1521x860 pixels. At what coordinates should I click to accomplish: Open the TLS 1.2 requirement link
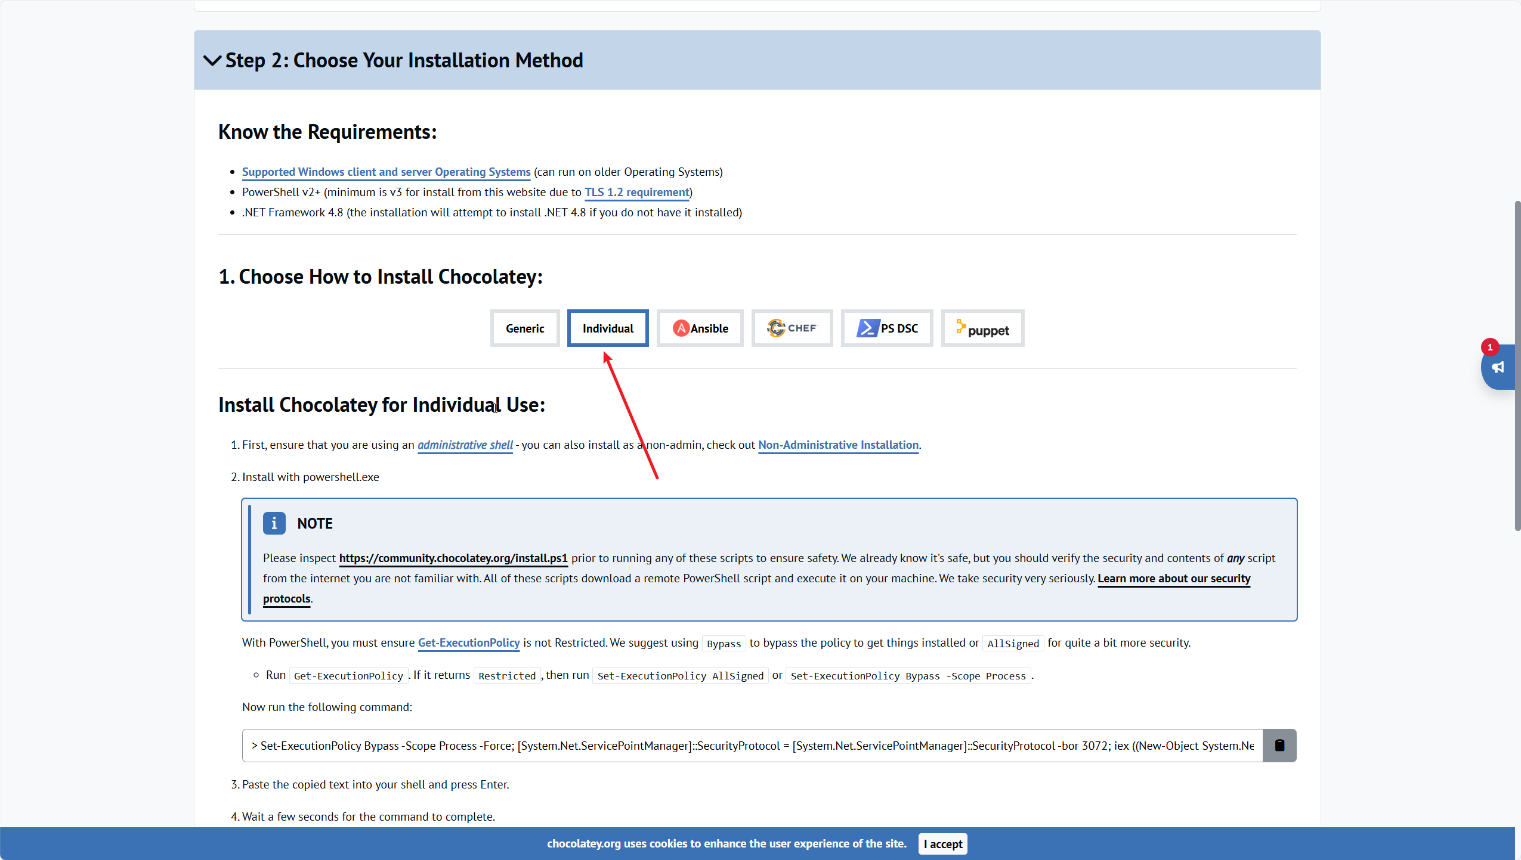(x=636, y=192)
